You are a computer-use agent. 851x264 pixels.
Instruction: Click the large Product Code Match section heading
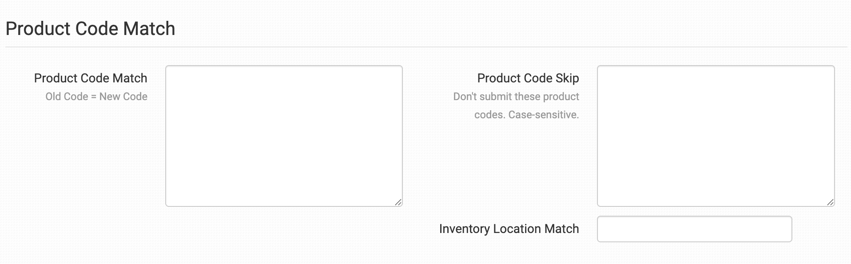(x=90, y=29)
